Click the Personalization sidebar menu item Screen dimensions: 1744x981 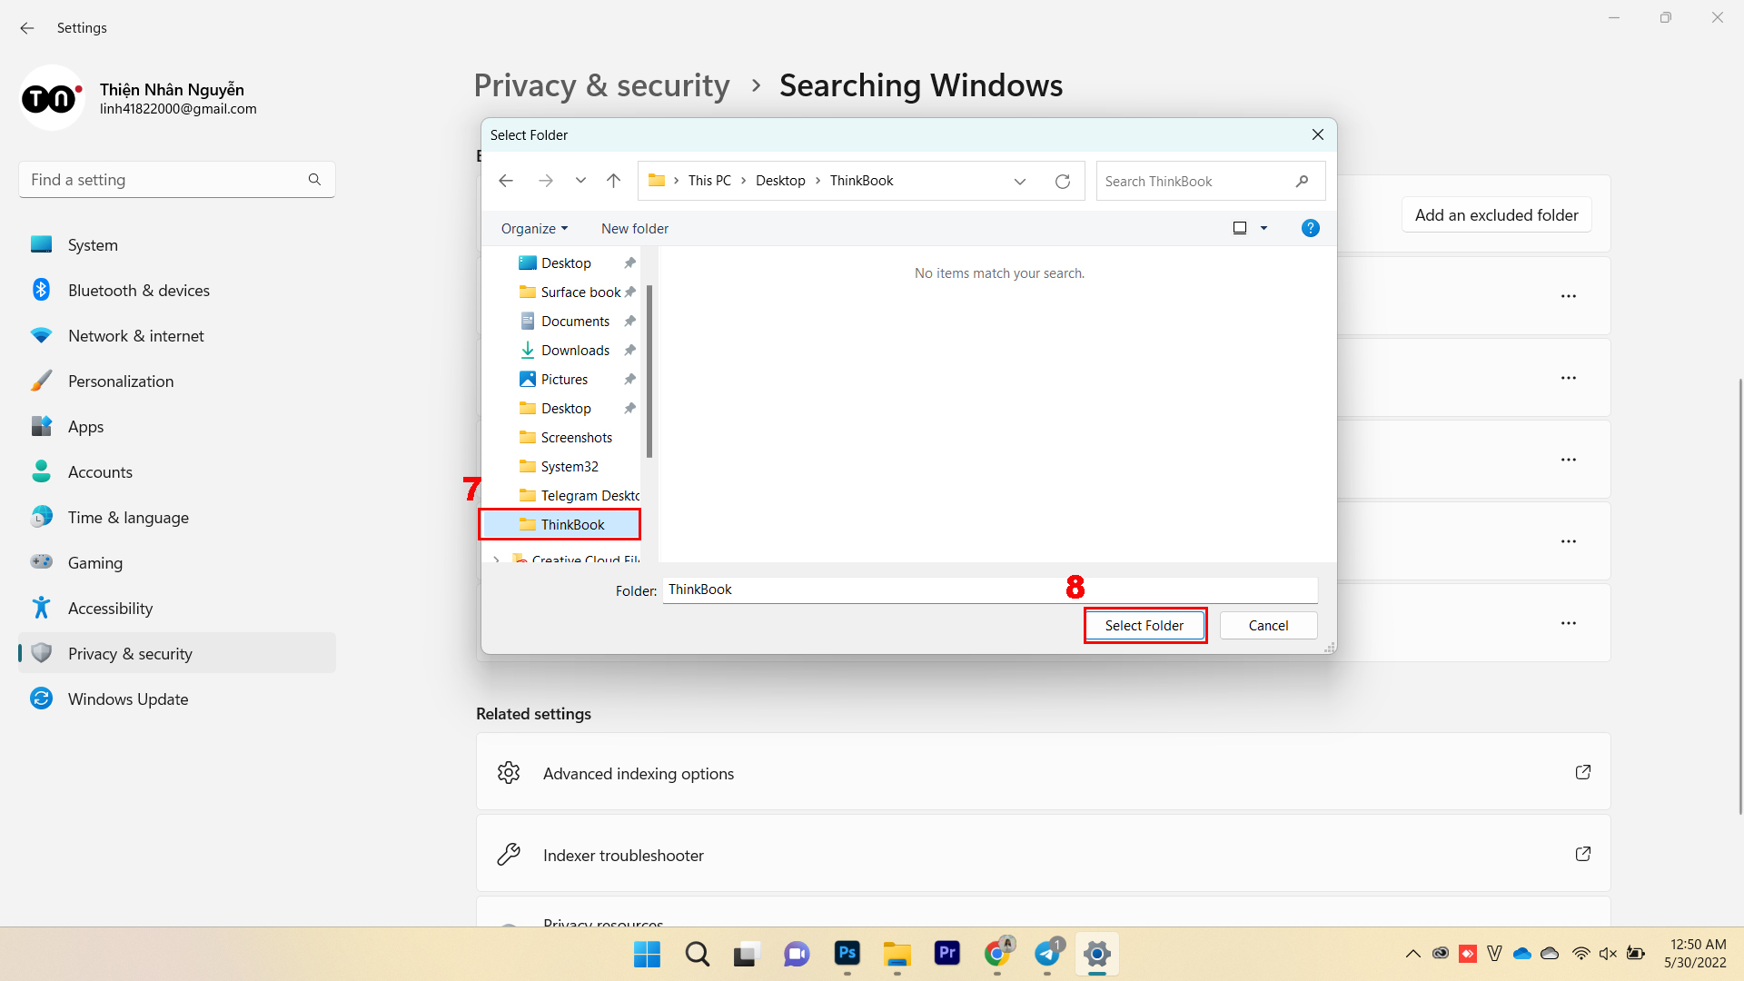121,380
